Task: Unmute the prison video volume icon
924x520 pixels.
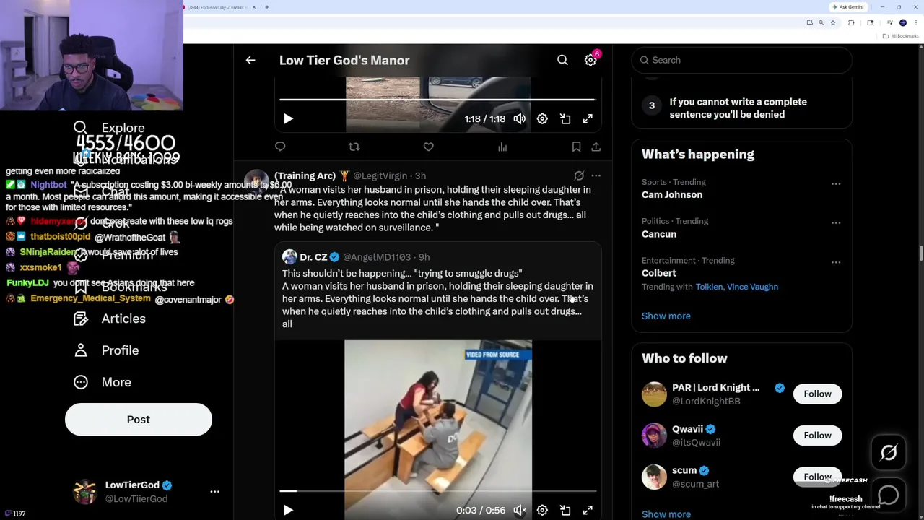Action: coord(520,510)
